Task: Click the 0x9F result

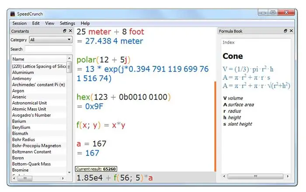Action: (94, 106)
